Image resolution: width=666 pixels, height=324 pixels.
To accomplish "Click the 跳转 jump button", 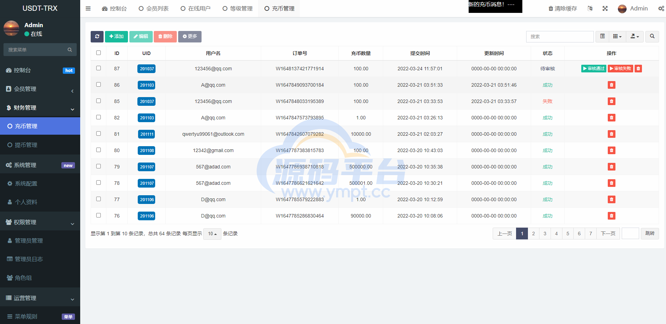I will click(x=650, y=234).
